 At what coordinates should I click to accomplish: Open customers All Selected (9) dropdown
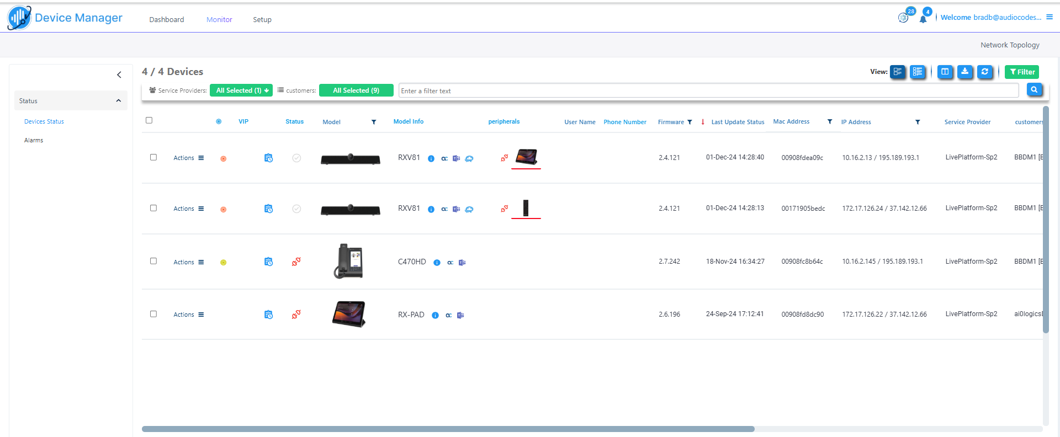(356, 90)
